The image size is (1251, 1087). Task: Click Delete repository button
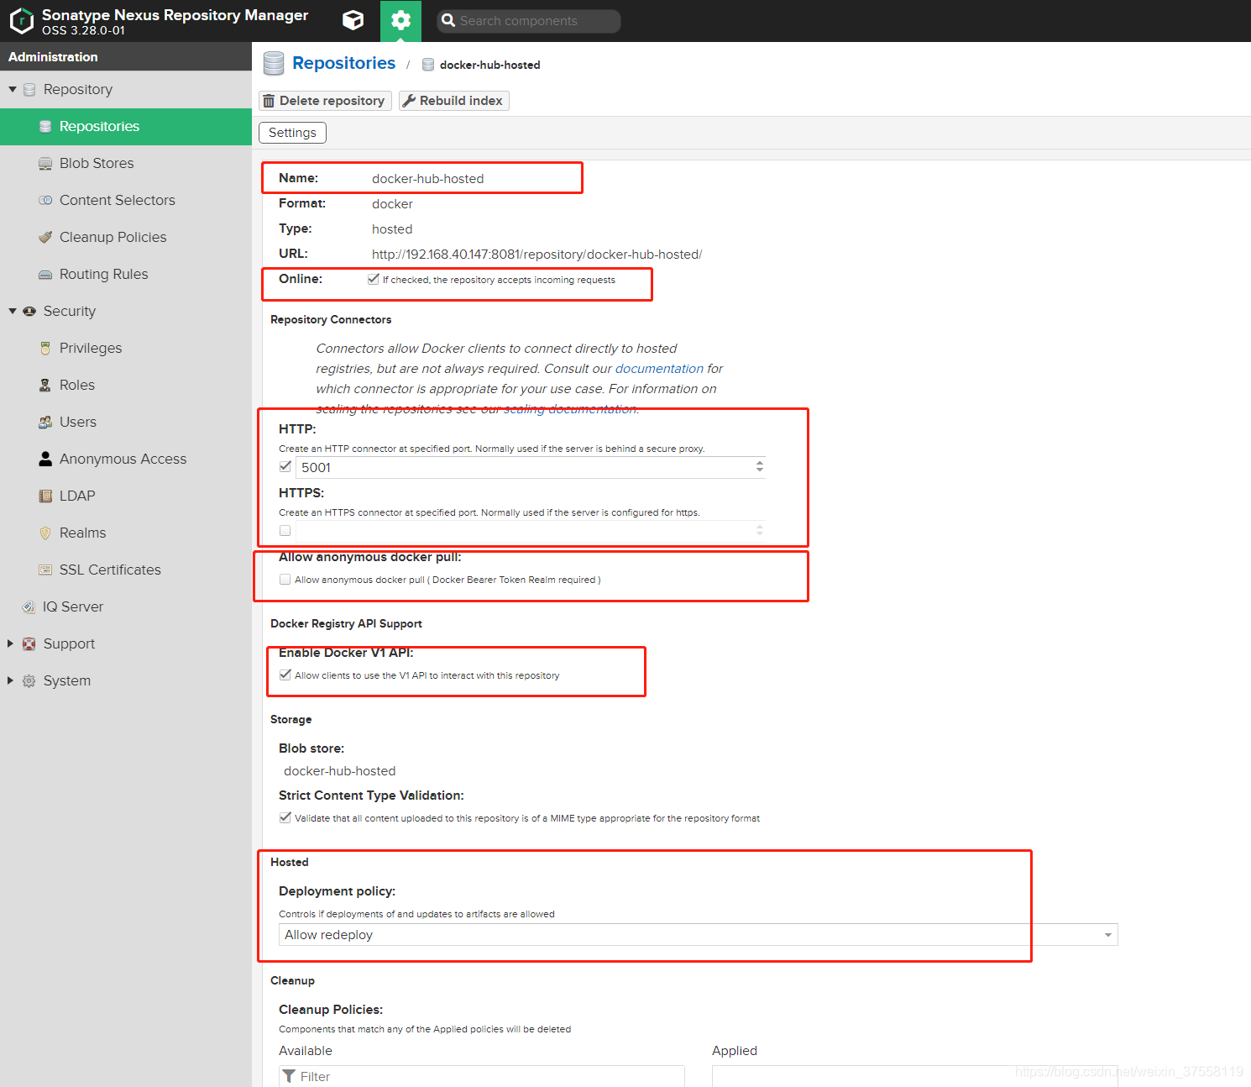pyautogui.click(x=325, y=101)
